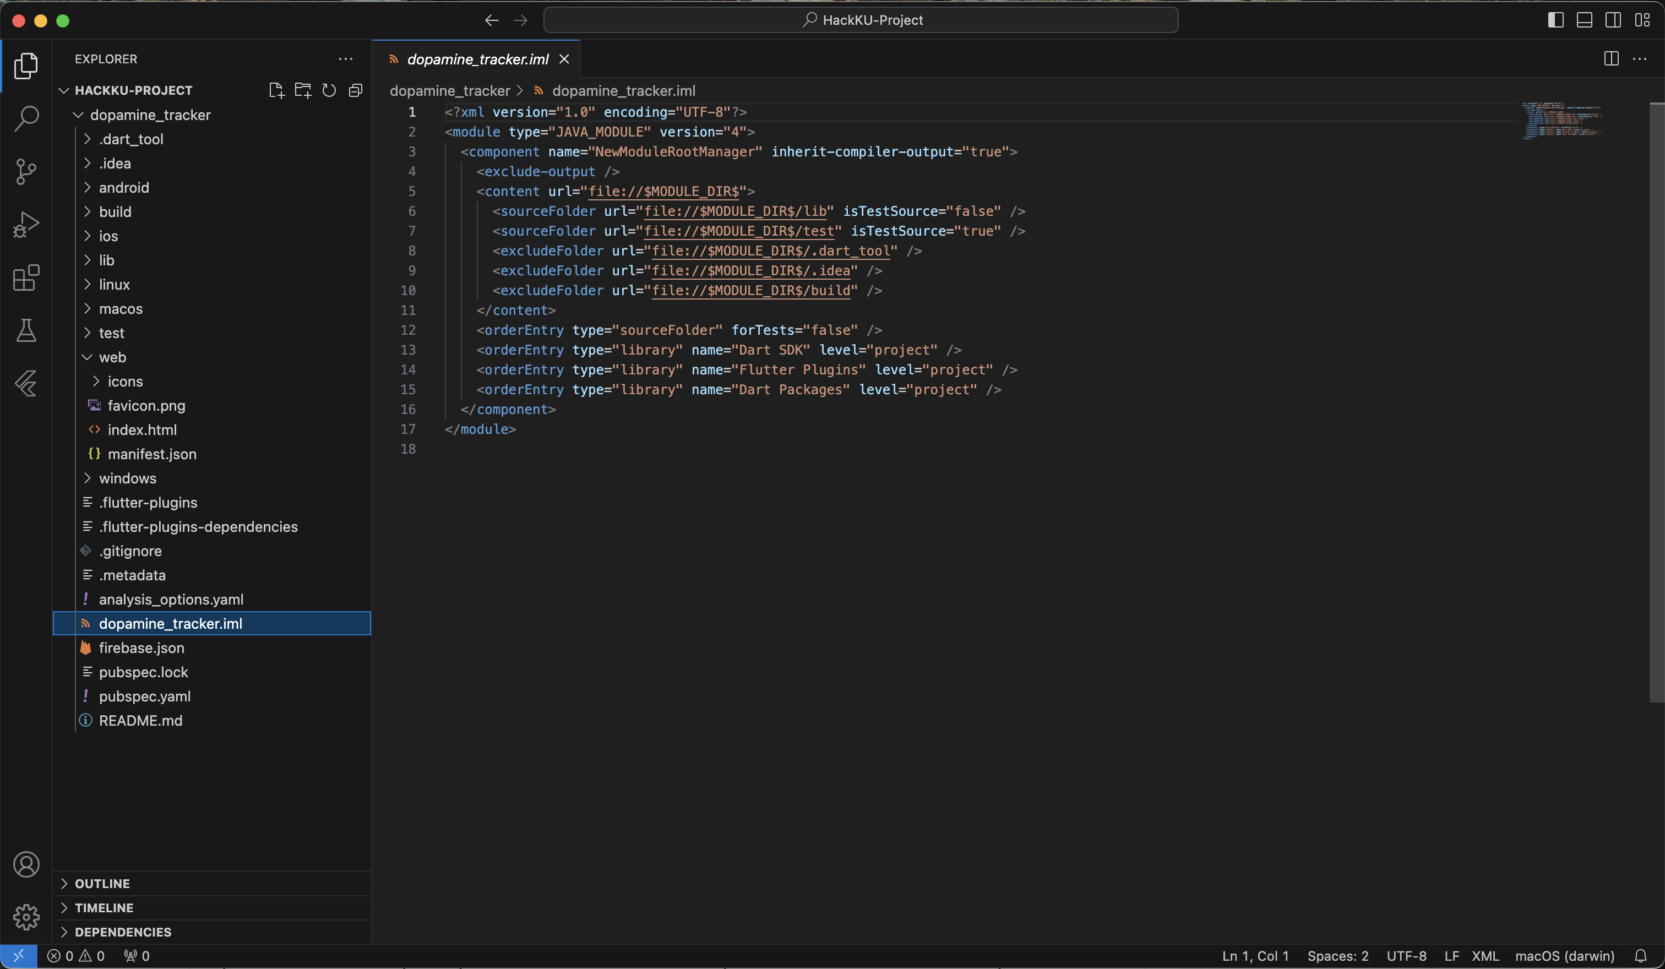Viewport: 1665px width, 969px height.
Task: Change language mode from XML in status bar
Action: click(x=1484, y=956)
